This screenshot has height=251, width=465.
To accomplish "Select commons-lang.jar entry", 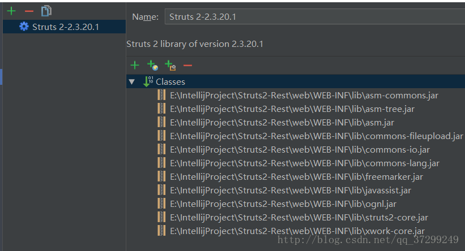I will (305, 163).
